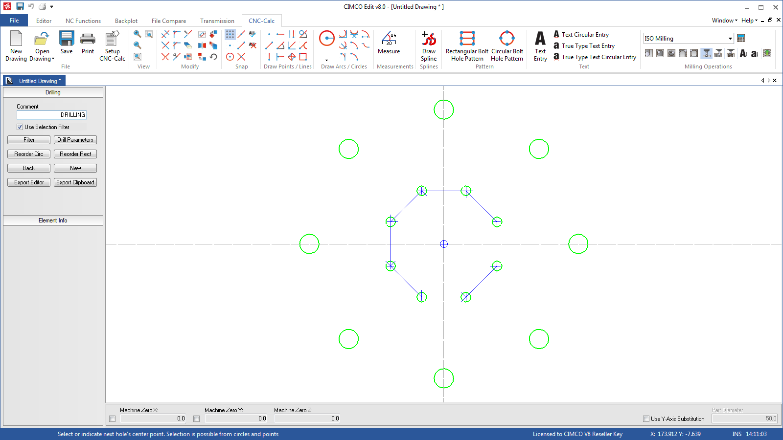
Task: Open the NC Functions ribbon tab
Action: coord(83,21)
